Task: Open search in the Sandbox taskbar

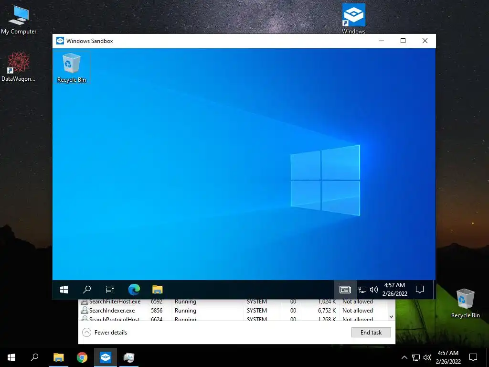Action: point(87,290)
